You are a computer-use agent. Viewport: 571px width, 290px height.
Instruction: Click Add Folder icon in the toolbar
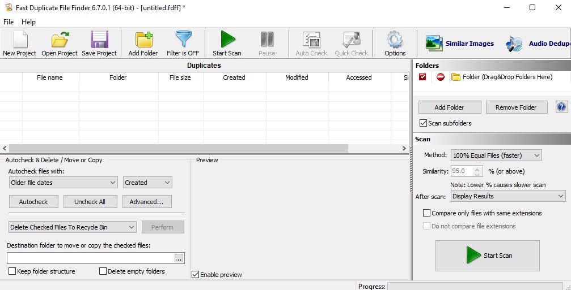143,39
